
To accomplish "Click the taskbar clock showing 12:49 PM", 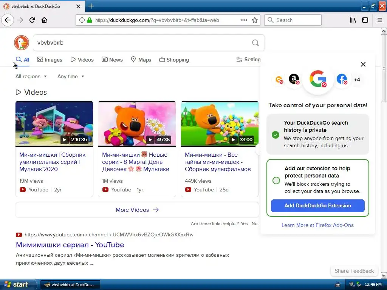I will (373, 285).
